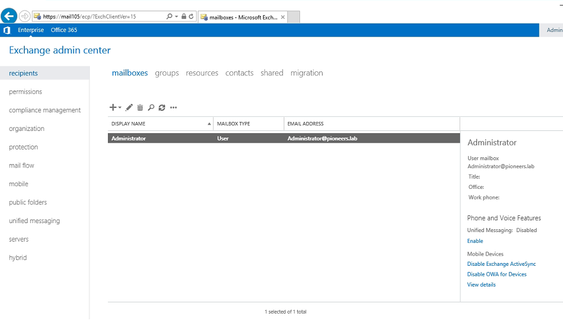Image resolution: width=563 pixels, height=322 pixels.
Task: Open a new browser tab
Action: (294, 17)
